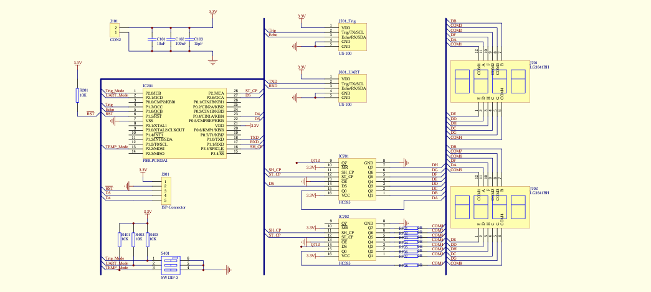Viewport: 651px width, 292px height.
Task: Select the J301 connector body
Action: pos(166,191)
